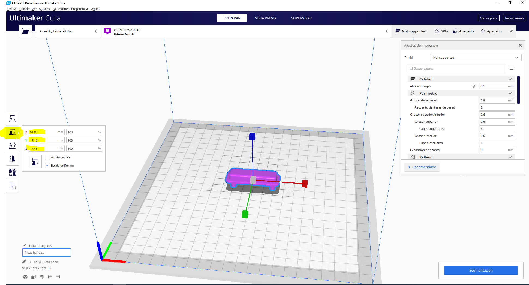Edit Altura de capa value field

pyautogui.click(x=497, y=86)
